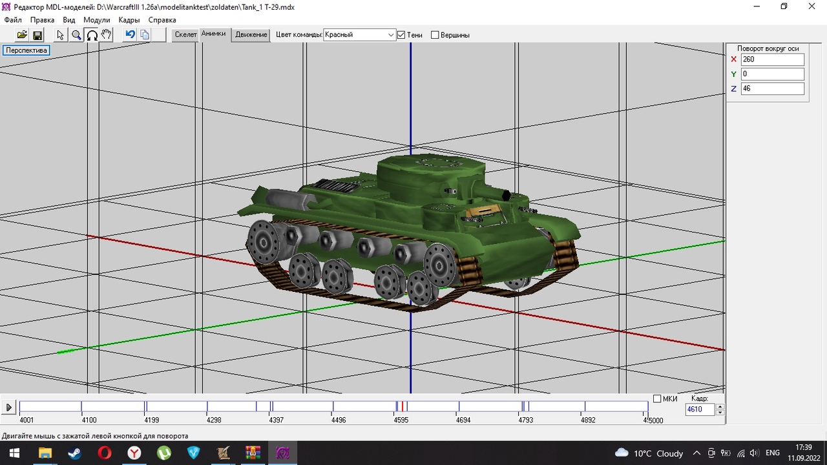Enable the МКИ checkbox
The width and height of the screenshot is (827, 465).
(x=657, y=398)
